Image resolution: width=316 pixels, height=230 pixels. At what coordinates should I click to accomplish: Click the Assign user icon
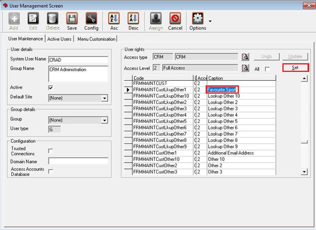(x=156, y=19)
